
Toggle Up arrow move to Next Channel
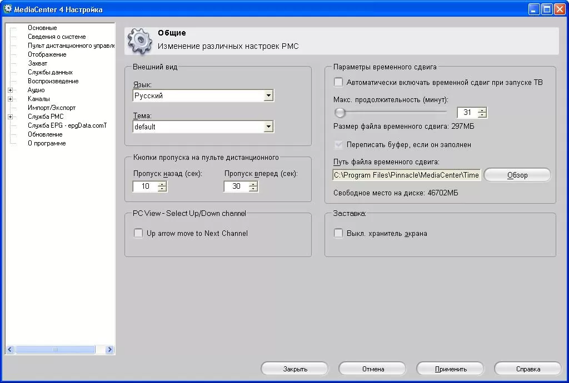pyautogui.click(x=138, y=234)
